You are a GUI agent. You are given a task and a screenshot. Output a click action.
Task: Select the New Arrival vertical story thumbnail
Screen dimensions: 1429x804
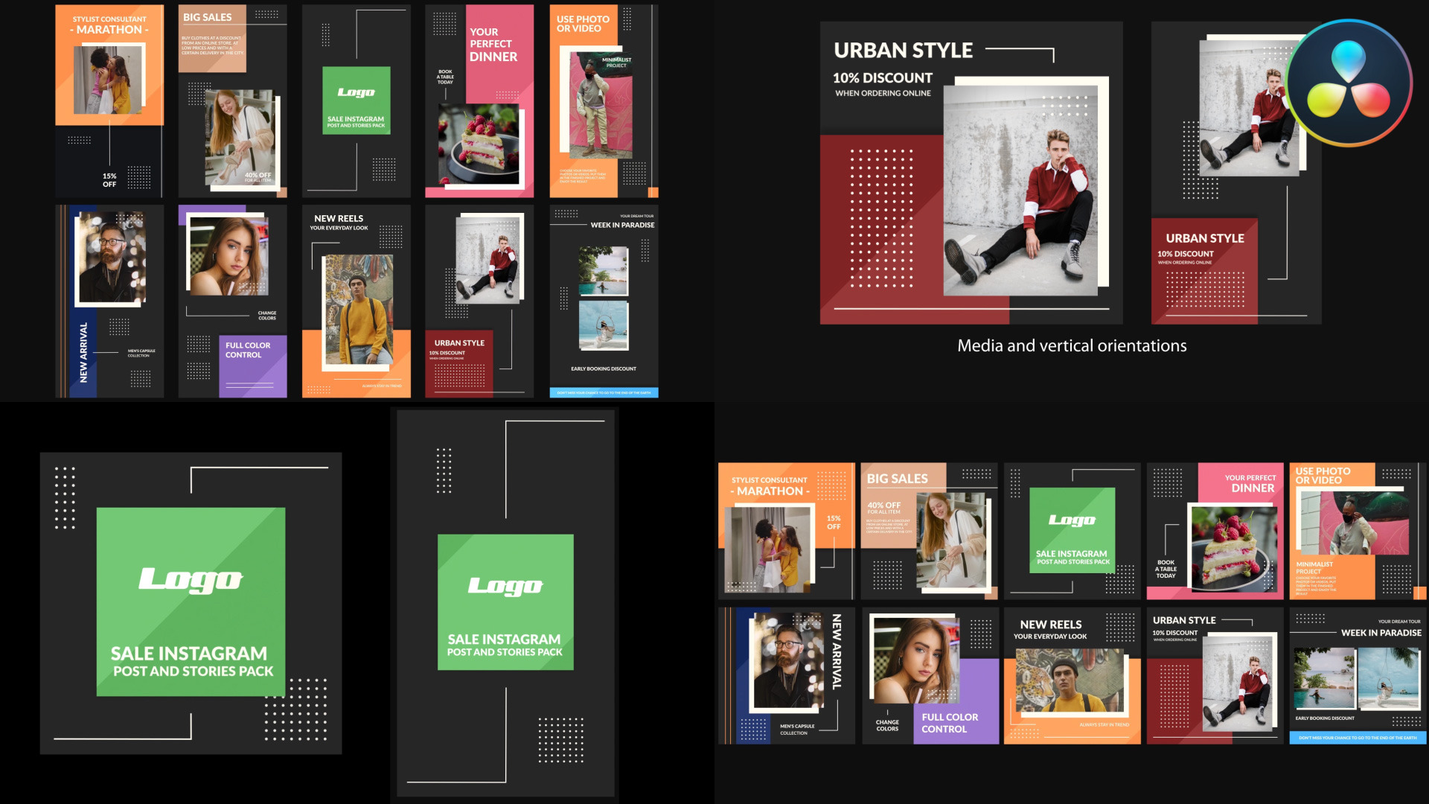109,301
